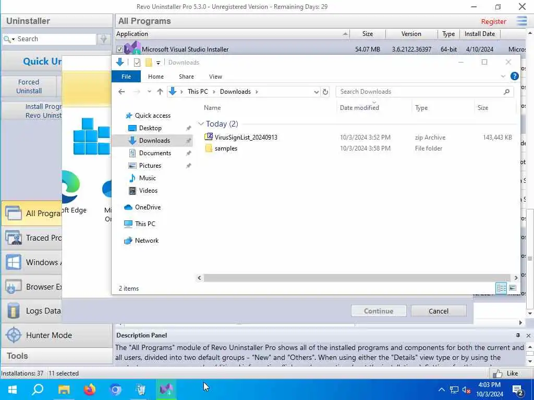
Task: Open recent locations dropdown arrow
Action: 149,92
